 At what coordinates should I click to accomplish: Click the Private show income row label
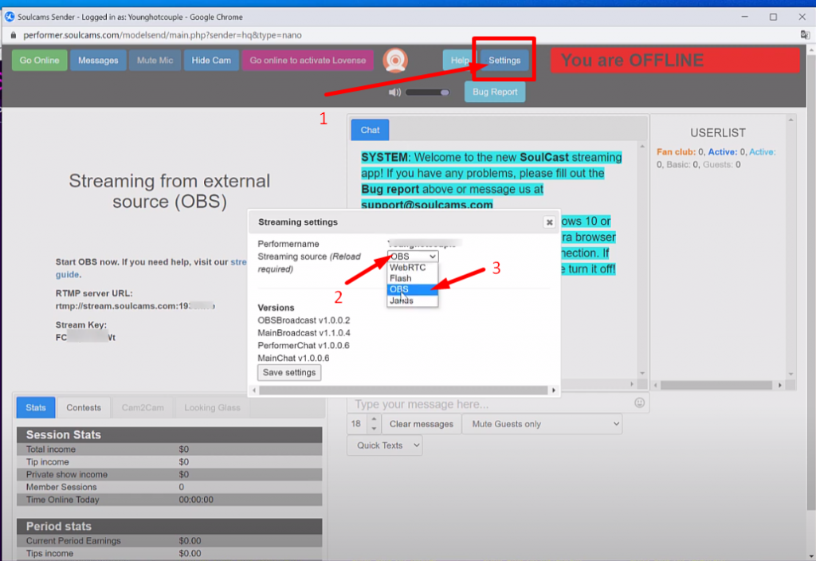click(67, 475)
